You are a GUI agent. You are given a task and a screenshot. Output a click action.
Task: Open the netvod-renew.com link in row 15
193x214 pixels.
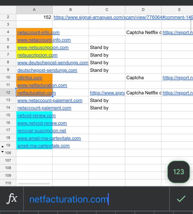[36, 116]
